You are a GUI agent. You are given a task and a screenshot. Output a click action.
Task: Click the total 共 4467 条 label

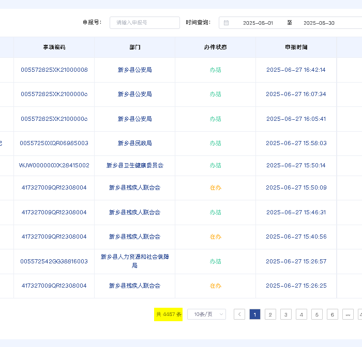(169, 314)
